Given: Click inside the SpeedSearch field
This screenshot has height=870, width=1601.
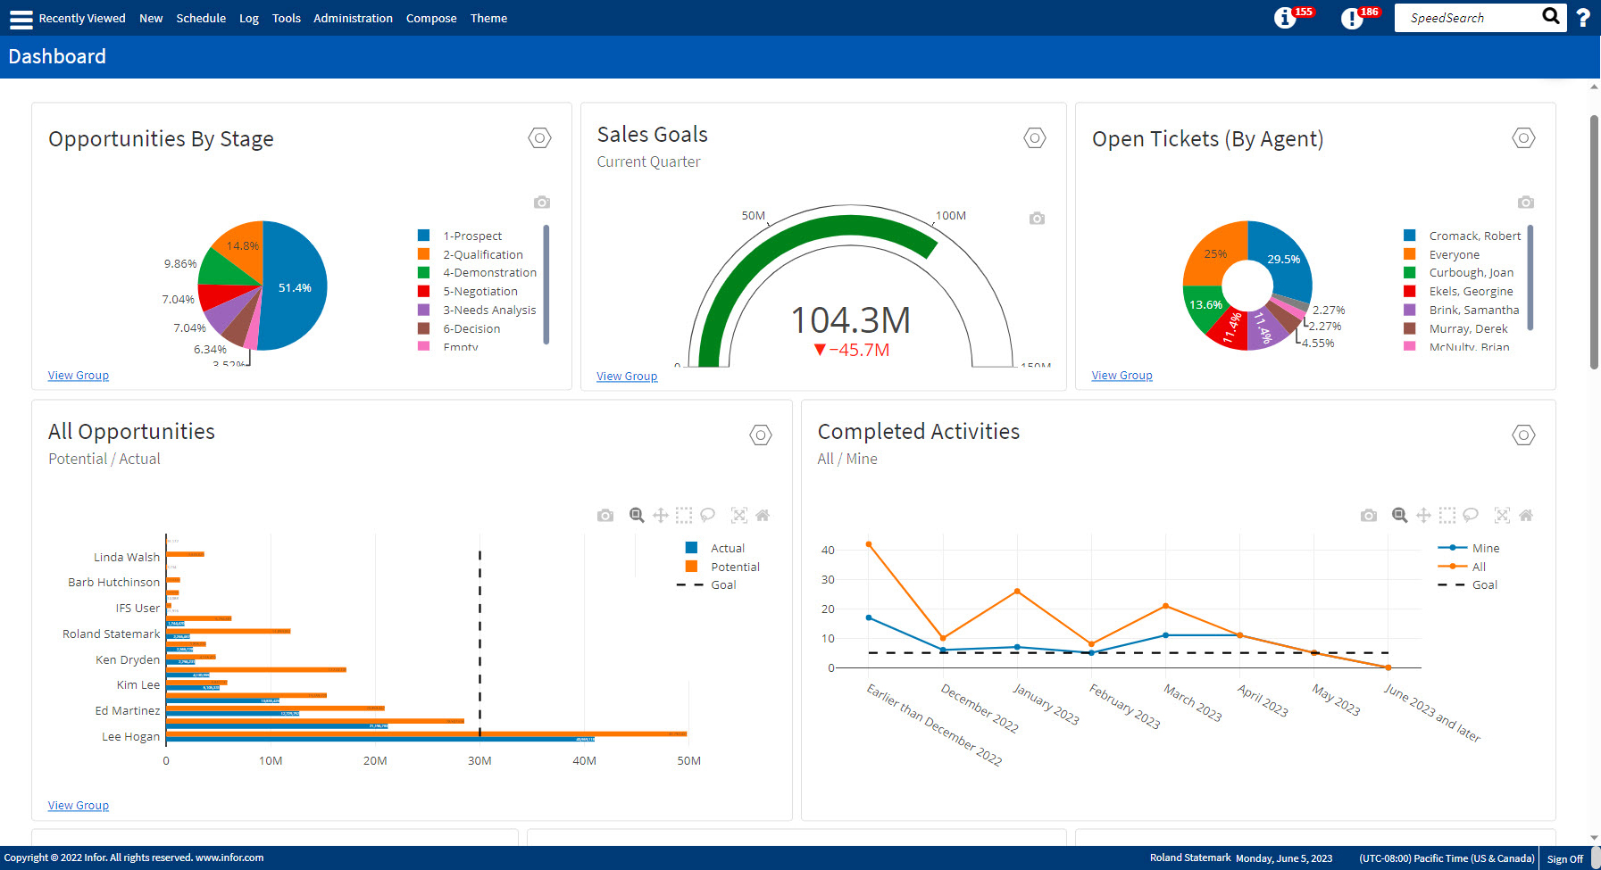Looking at the screenshot, I should click(1464, 17).
